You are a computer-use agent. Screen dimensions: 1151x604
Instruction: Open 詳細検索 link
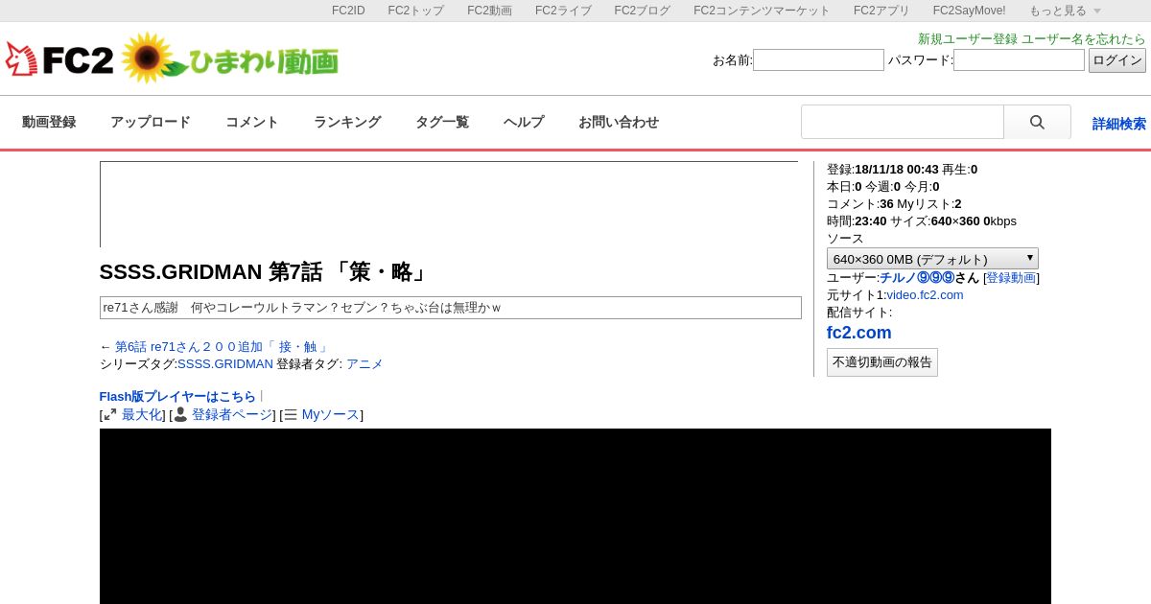(x=1119, y=124)
